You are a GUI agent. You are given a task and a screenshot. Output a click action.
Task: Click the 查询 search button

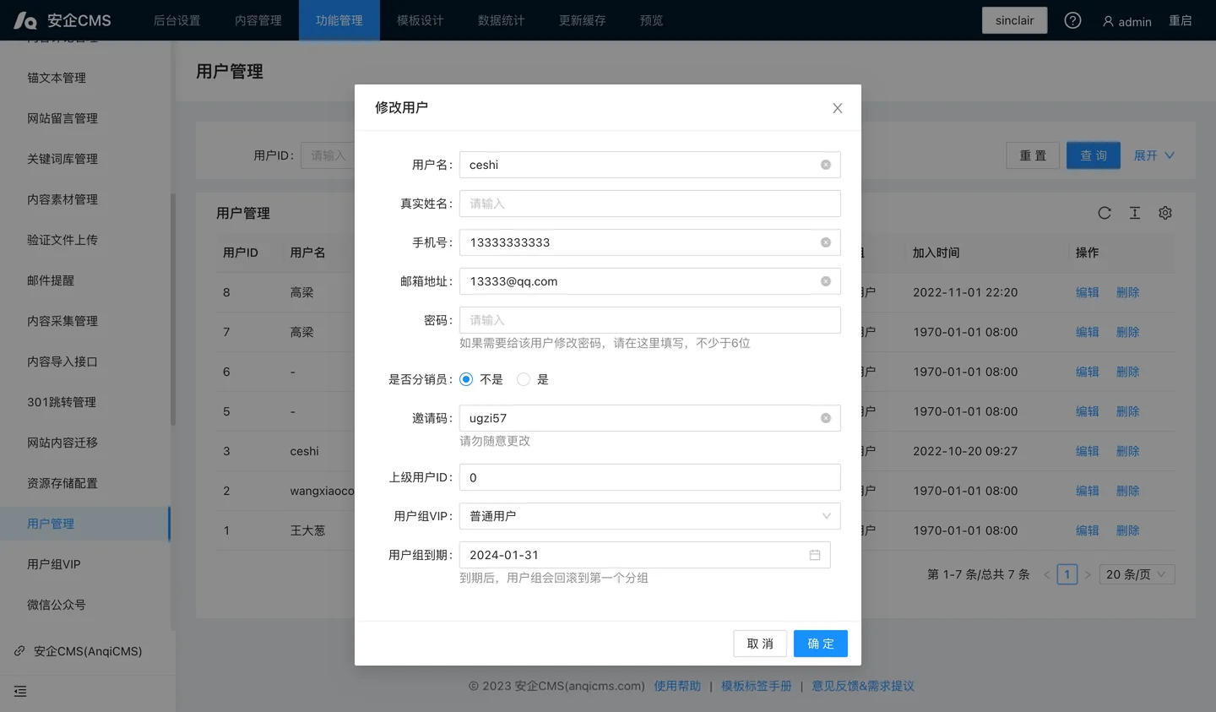pos(1094,155)
